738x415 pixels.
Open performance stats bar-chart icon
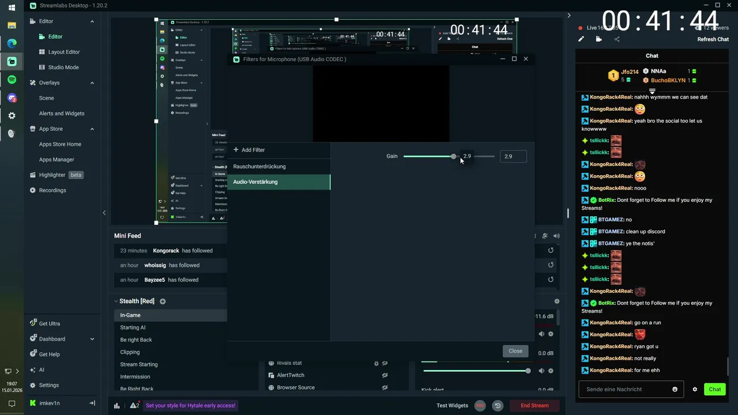117,405
